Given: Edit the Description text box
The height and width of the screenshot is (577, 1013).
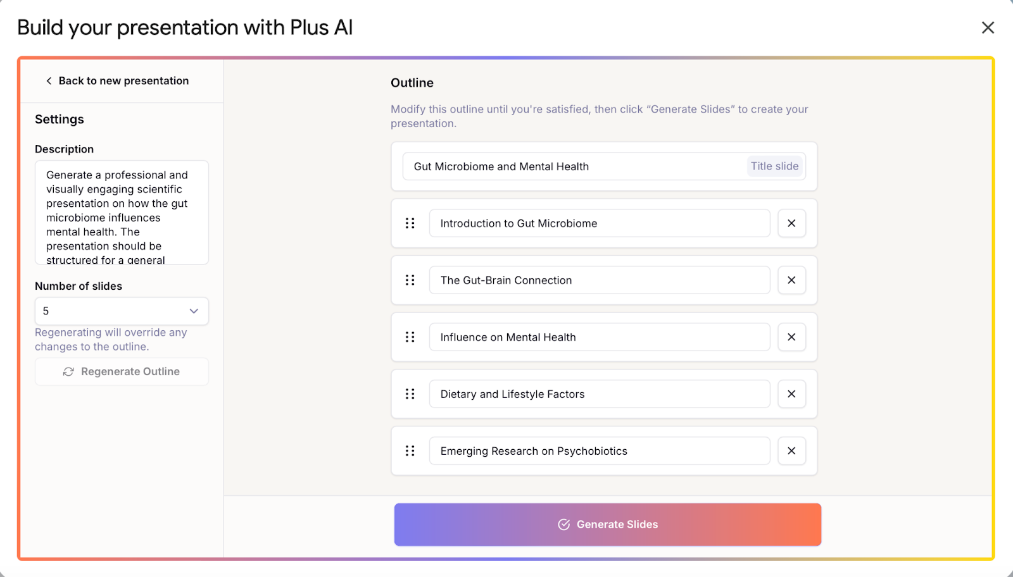Looking at the screenshot, I should [122, 213].
